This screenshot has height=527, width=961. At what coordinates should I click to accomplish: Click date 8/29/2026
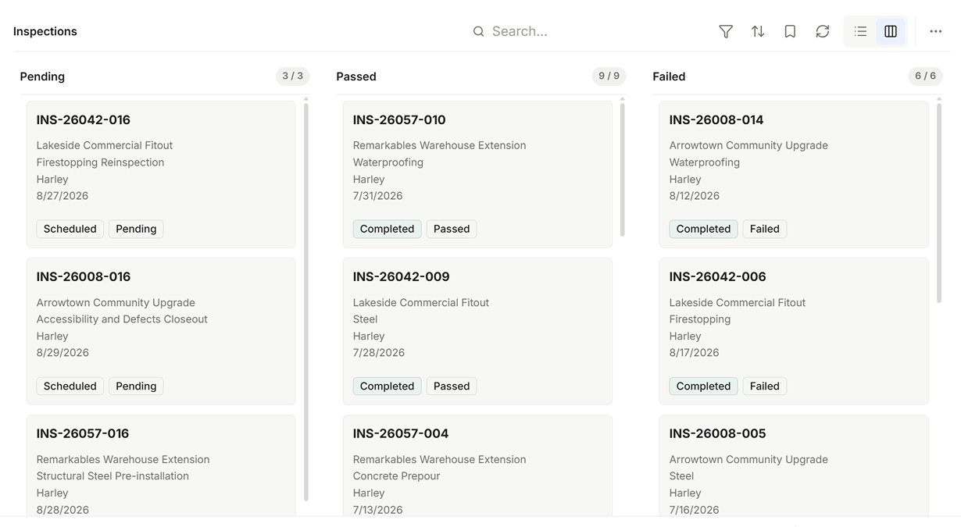pos(63,353)
